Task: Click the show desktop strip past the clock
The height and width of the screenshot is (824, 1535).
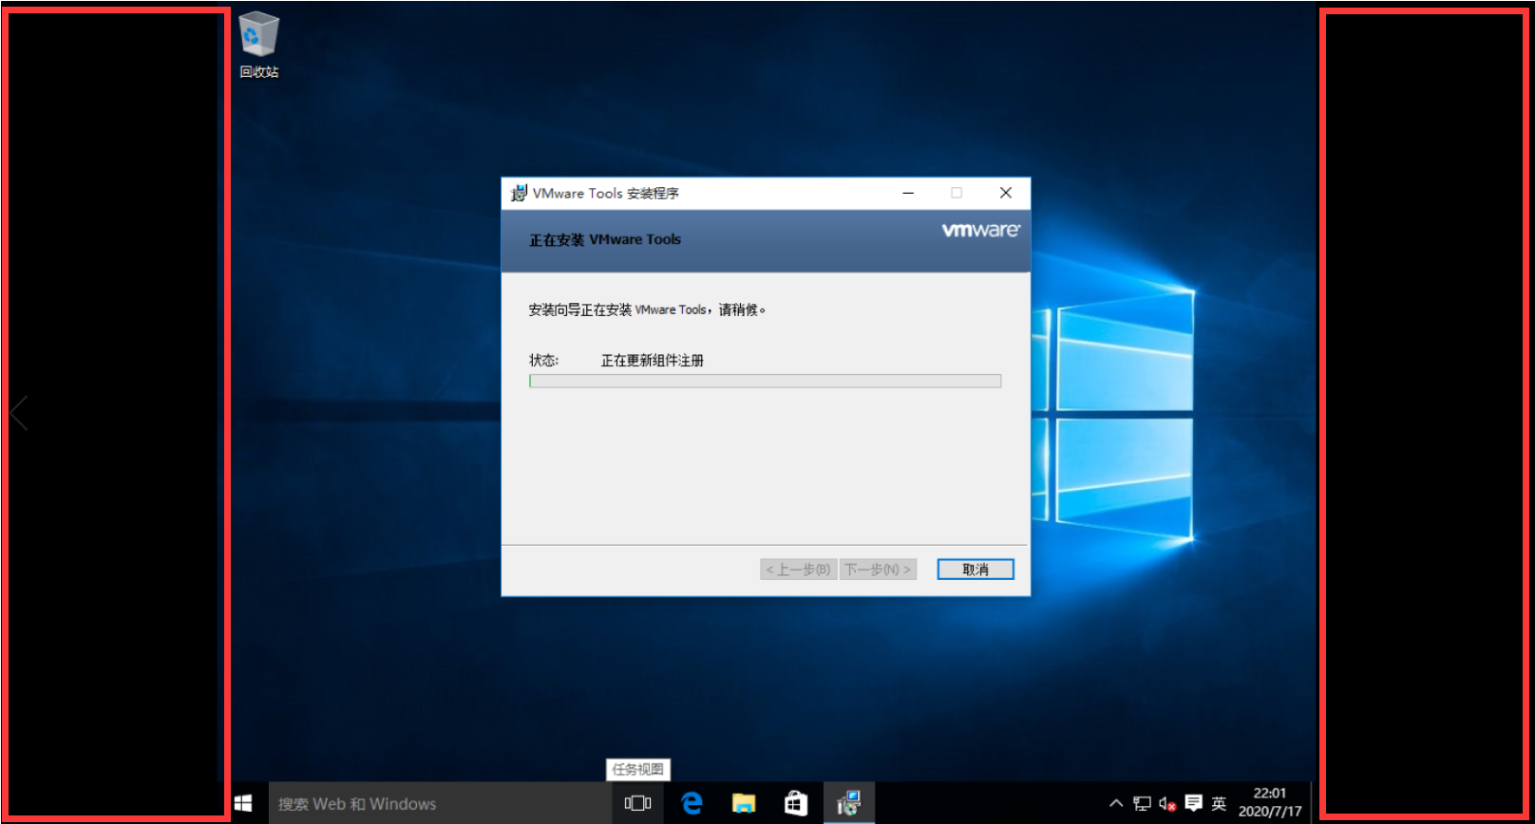Action: click(x=1314, y=803)
